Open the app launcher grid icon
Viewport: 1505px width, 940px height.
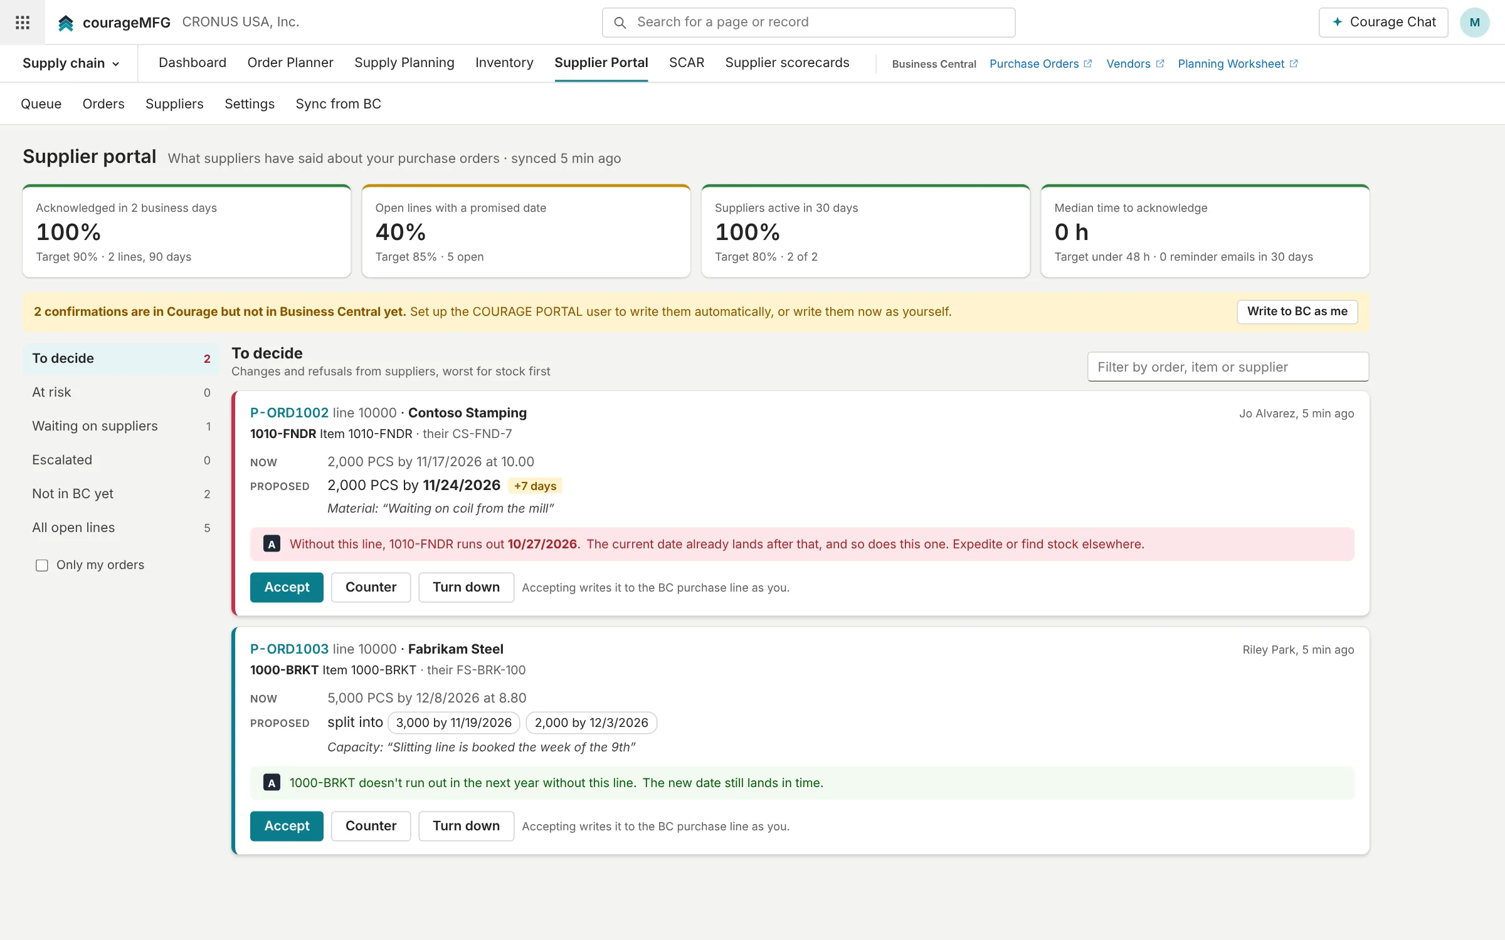23,23
